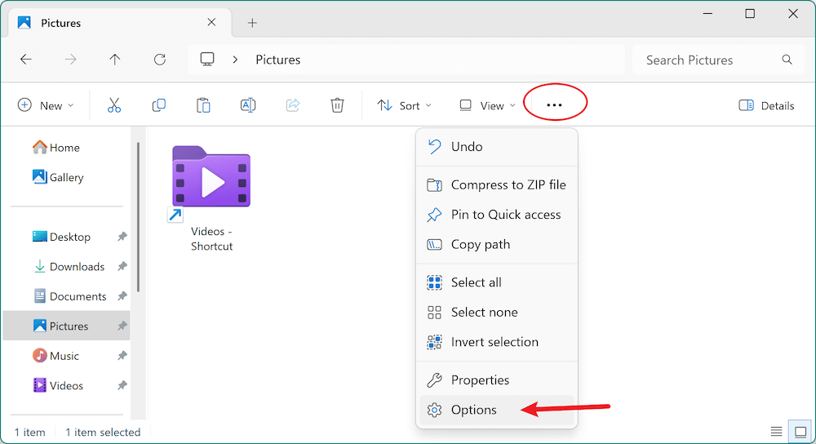The width and height of the screenshot is (816, 444).
Task: Unpin Videos using its pin icon
Action: click(122, 386)
